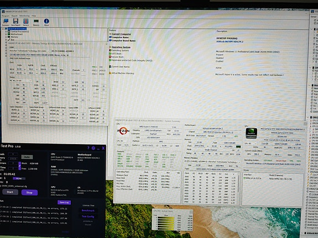Image resolution: width=318 pixels, height=238 pixels.
Task: Click the test progress bar in Test Pro
Action: 19,178
